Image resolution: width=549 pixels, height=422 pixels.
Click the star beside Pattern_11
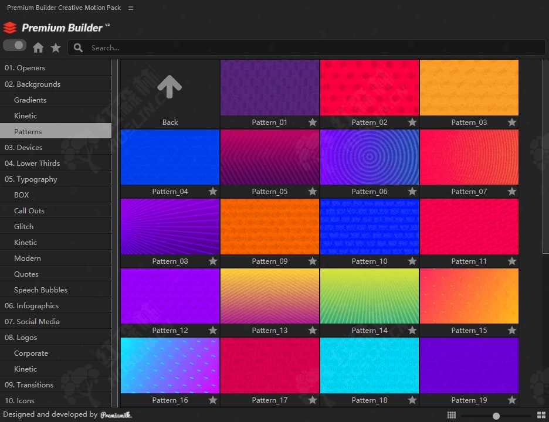coord(512,261)
